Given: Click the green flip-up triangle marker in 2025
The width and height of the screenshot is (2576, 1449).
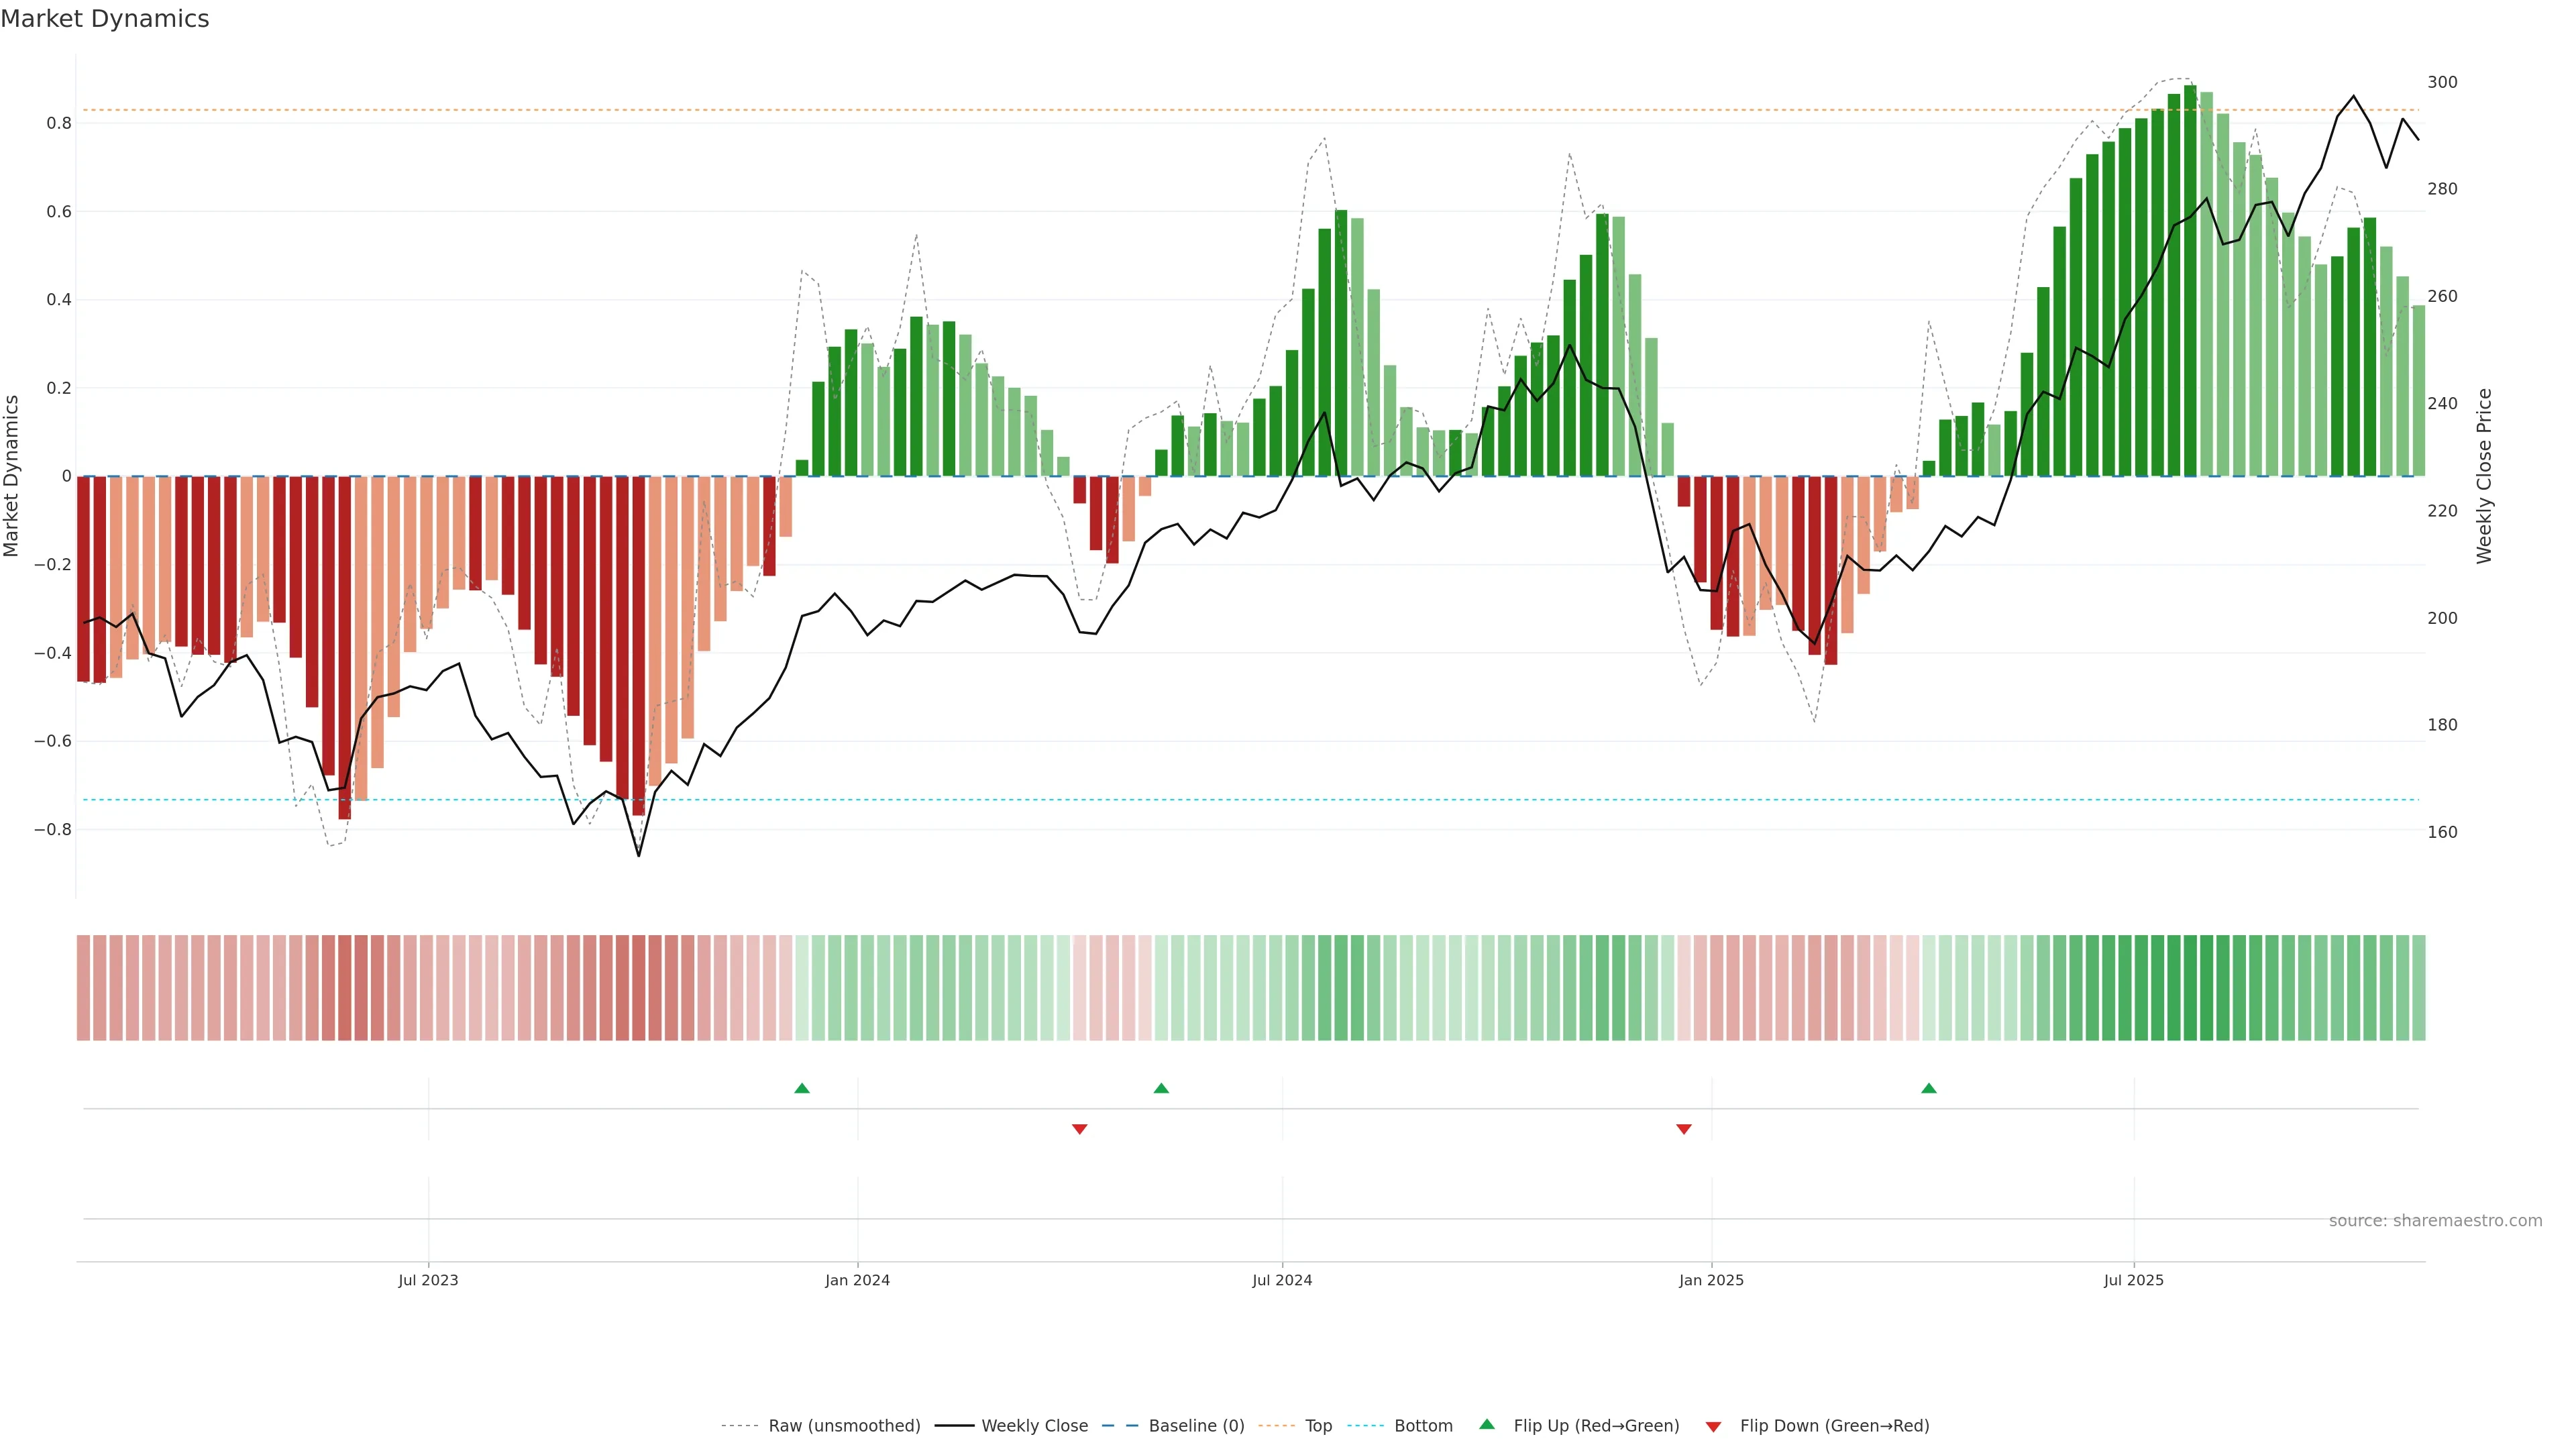Looking at the screenshot, I should pos(1929,1088).
